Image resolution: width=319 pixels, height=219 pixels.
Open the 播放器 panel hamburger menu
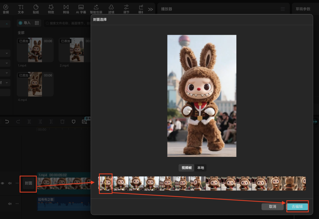[283, 9]
